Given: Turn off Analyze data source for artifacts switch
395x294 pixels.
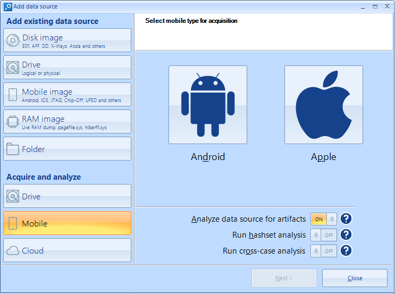Looking at the screenshot, I should pos(324,219).
